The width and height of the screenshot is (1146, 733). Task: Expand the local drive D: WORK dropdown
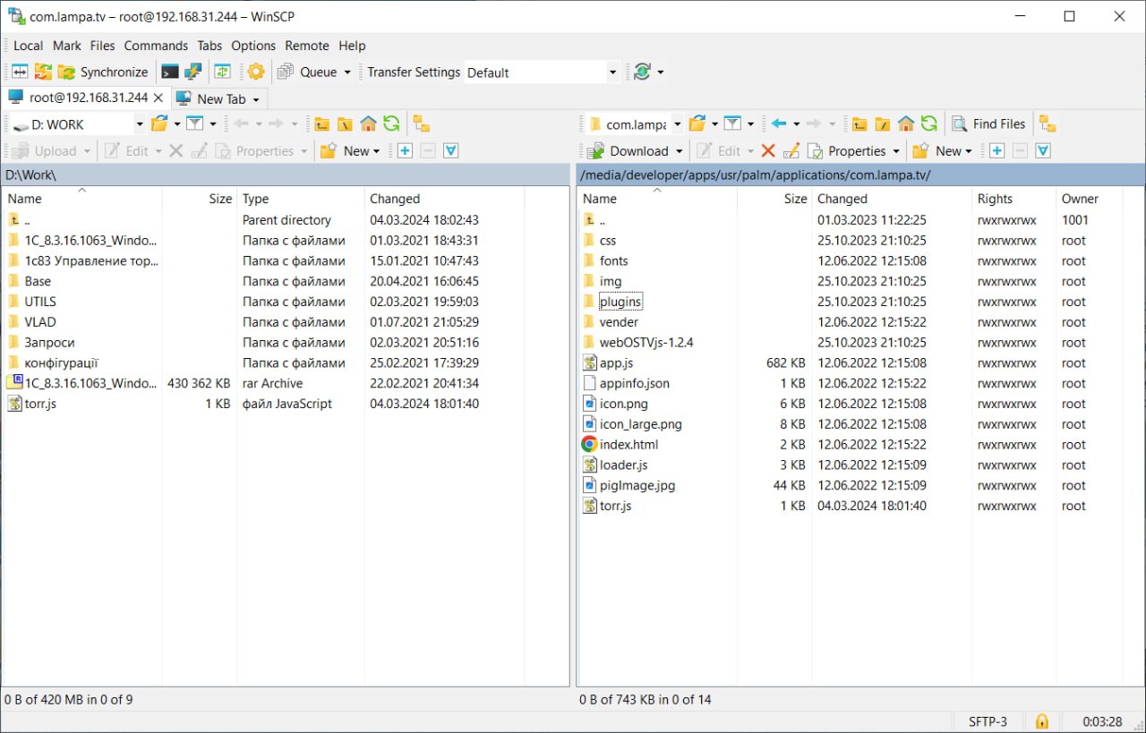[x=139, y=124]
